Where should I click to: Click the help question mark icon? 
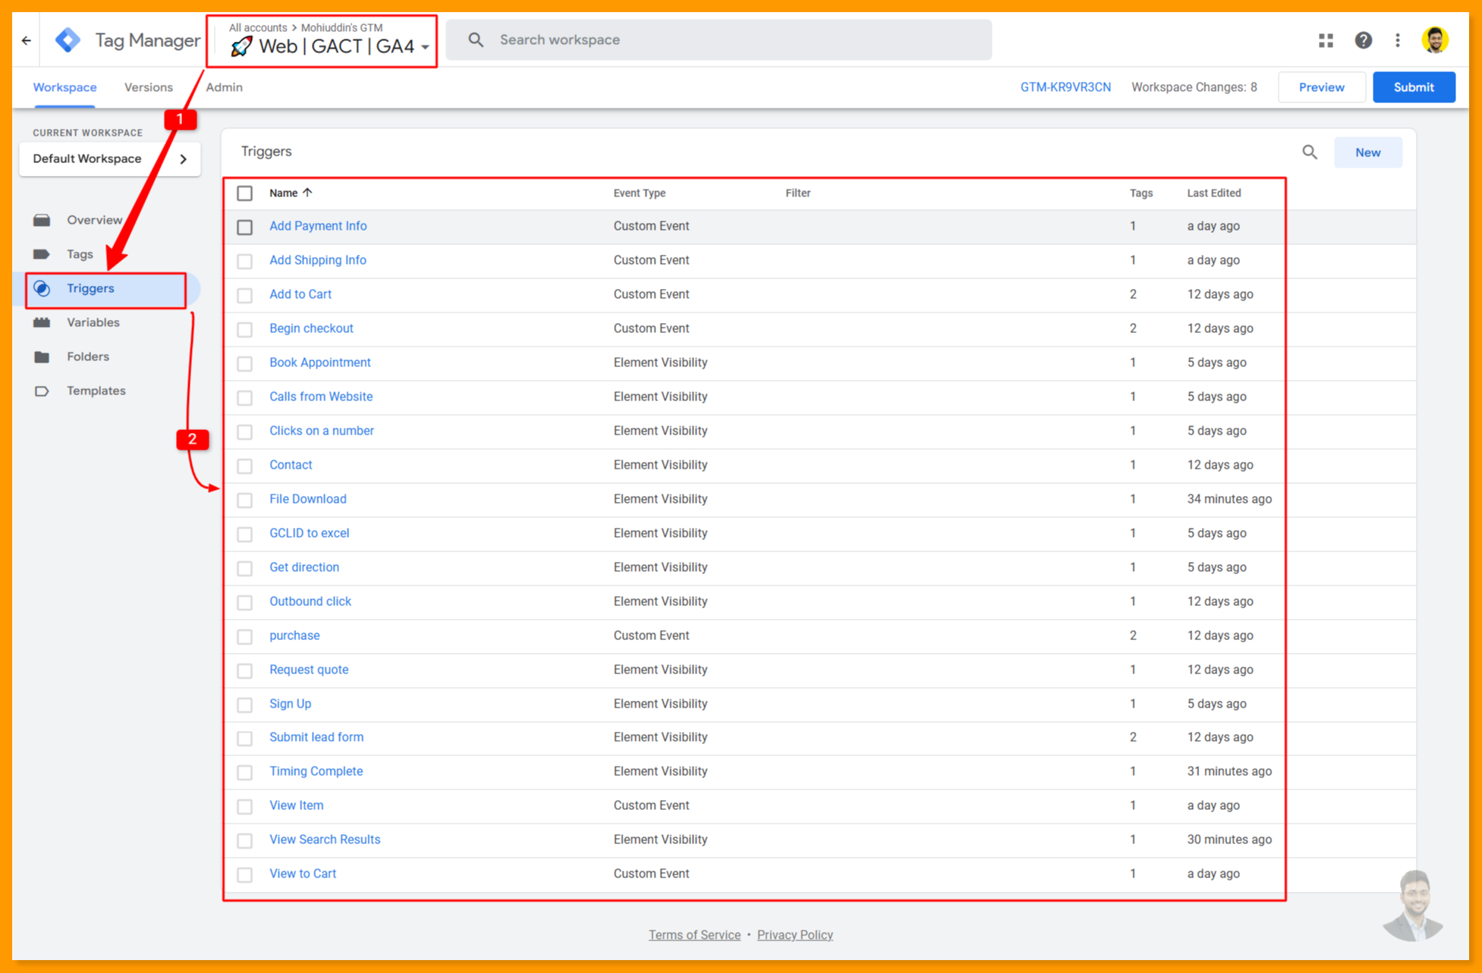pos(1363,40)
